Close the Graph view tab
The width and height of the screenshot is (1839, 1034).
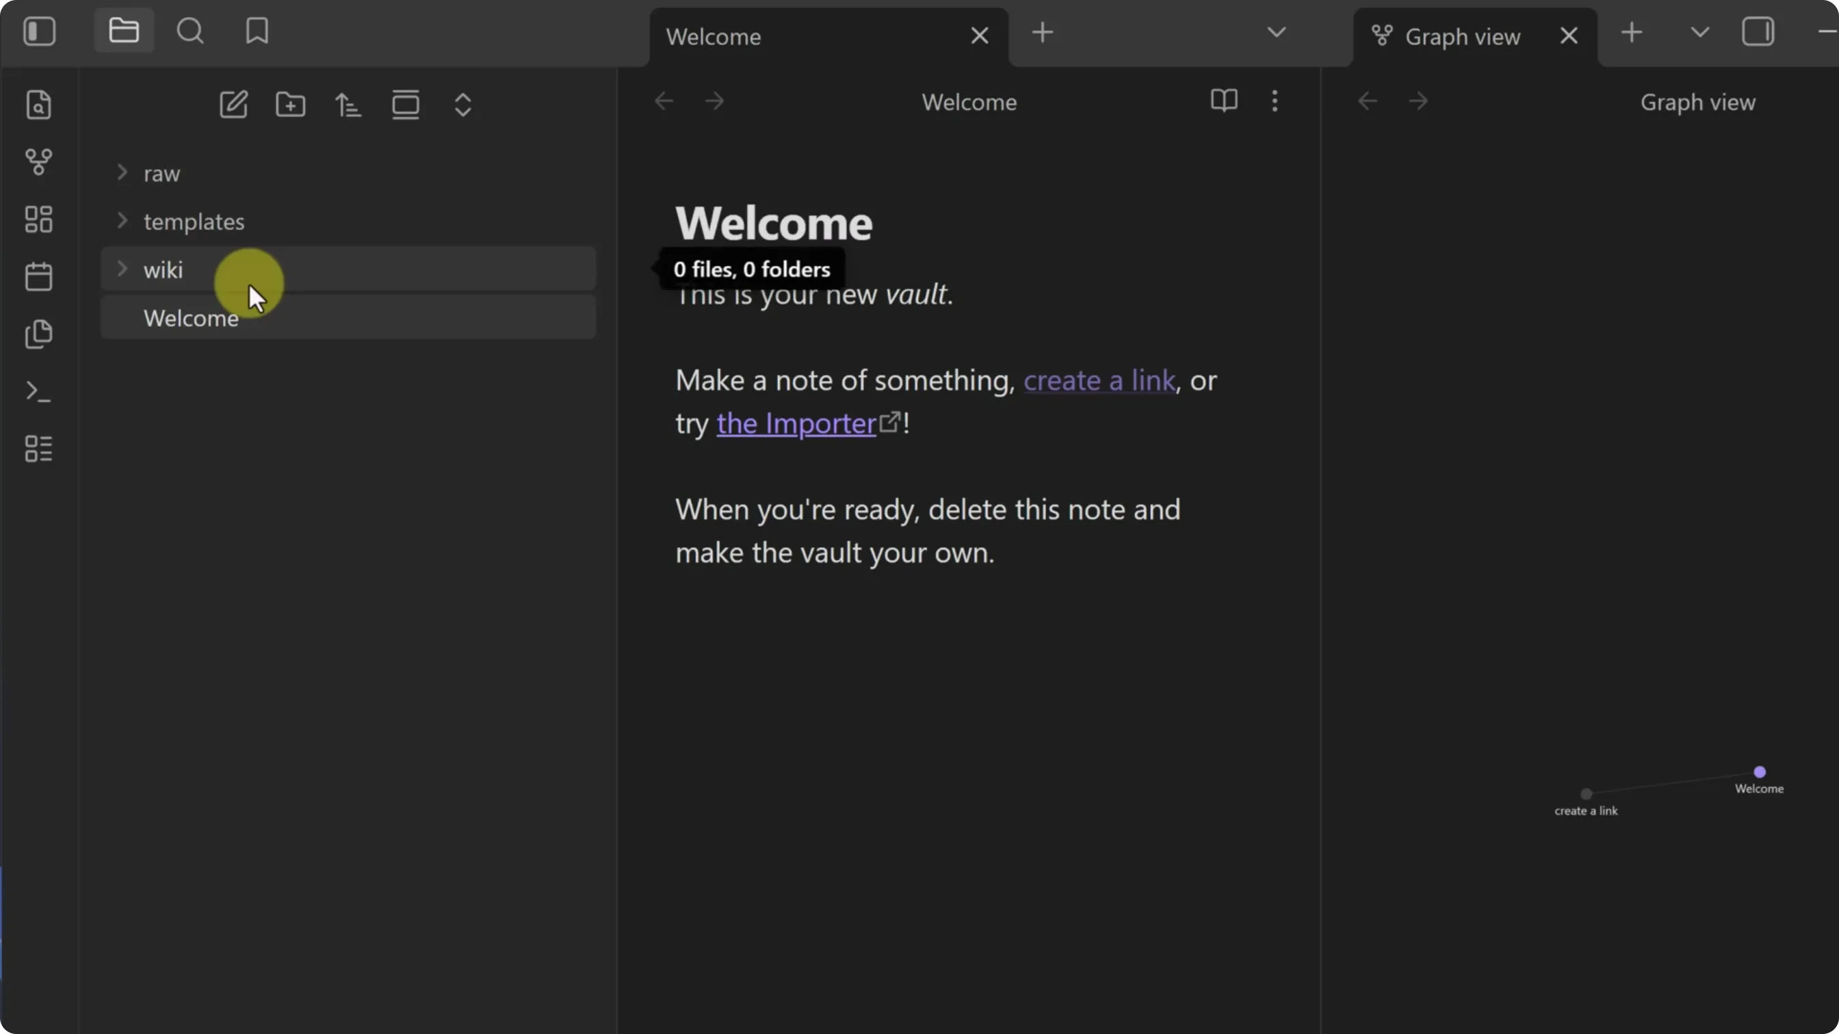tap(1569, 36)
